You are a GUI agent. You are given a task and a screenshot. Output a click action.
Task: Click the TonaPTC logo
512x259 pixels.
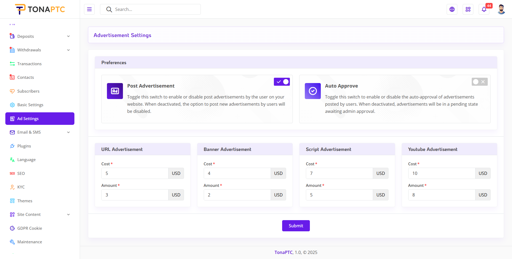(x=40, y=9)
